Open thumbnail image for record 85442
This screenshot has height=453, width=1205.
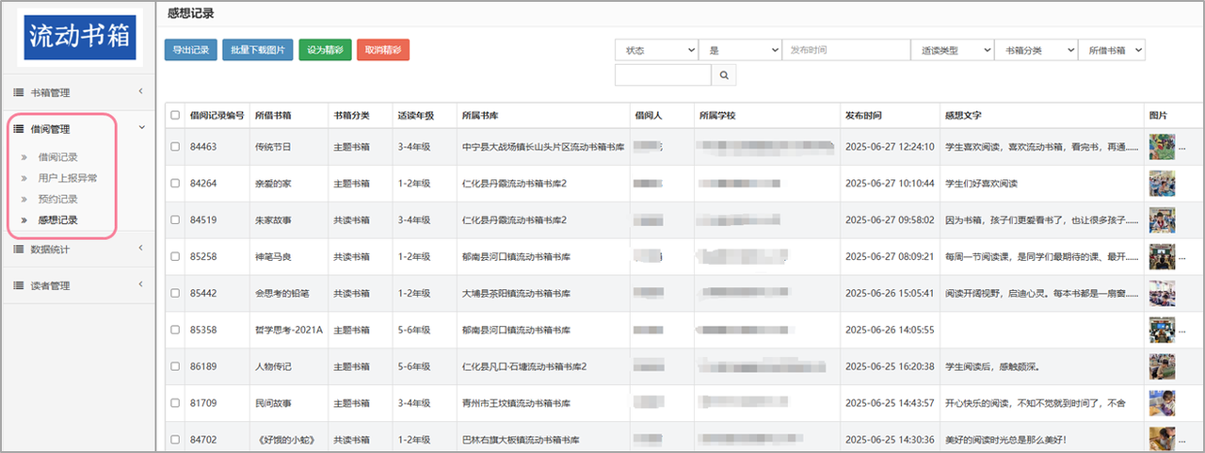[1162, 293]
